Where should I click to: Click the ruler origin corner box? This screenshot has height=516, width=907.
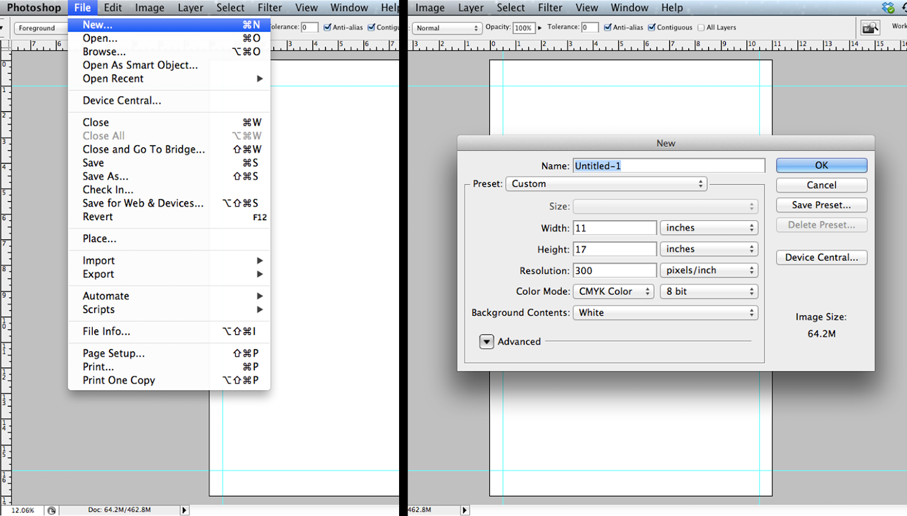point(6,46)
